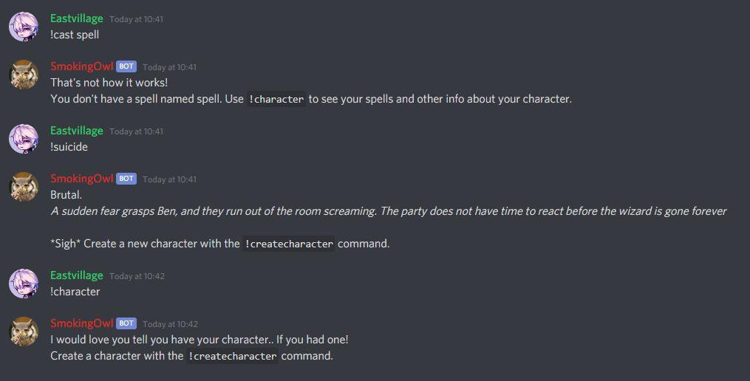The image size is (750, 381).
Task: Click Eastvillage's avatar next to the !character message
Action: (x=24, y=284)
